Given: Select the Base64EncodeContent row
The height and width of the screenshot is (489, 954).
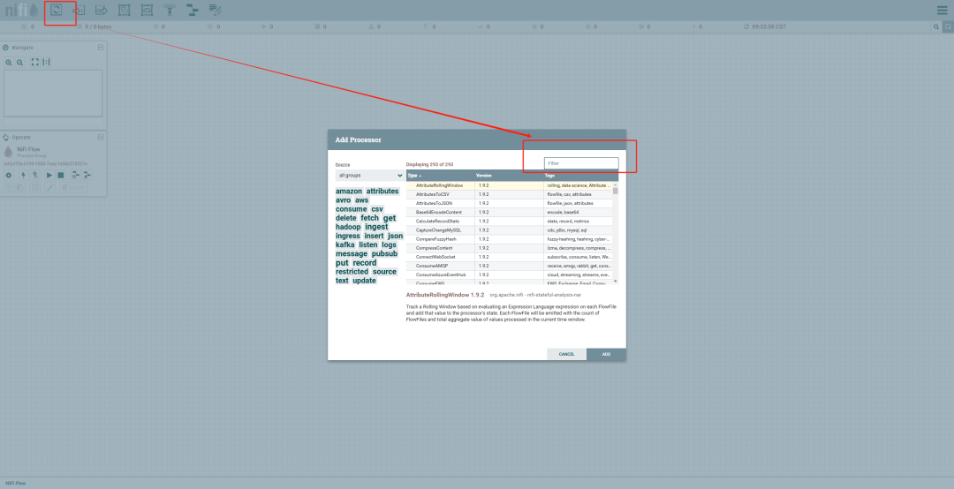Looking at the screenshot, I should pos(510,212).
